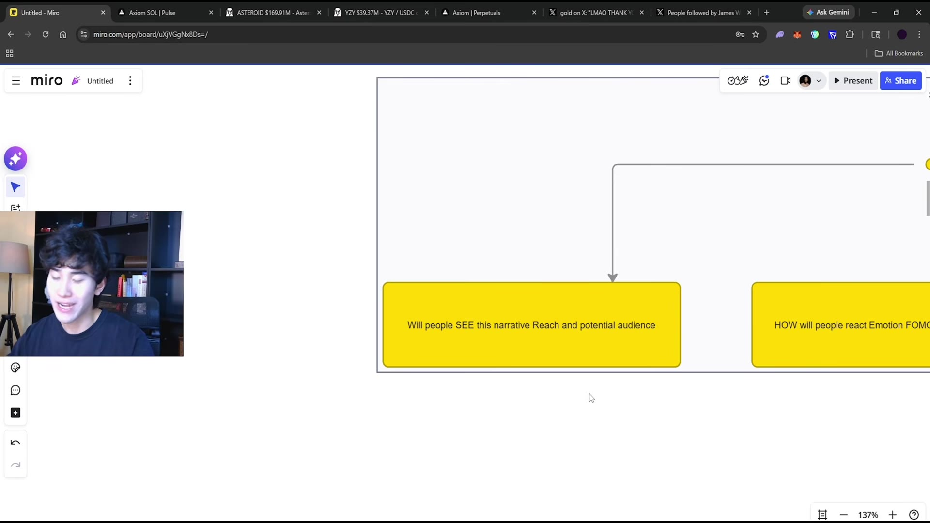930x523 pixels.
Task: Click the undo arrow
Action: pyautogui.click(x=15, y=443)
